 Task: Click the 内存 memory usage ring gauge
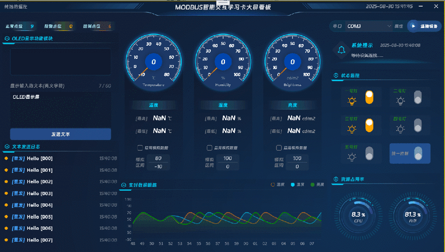coord(413,217)
